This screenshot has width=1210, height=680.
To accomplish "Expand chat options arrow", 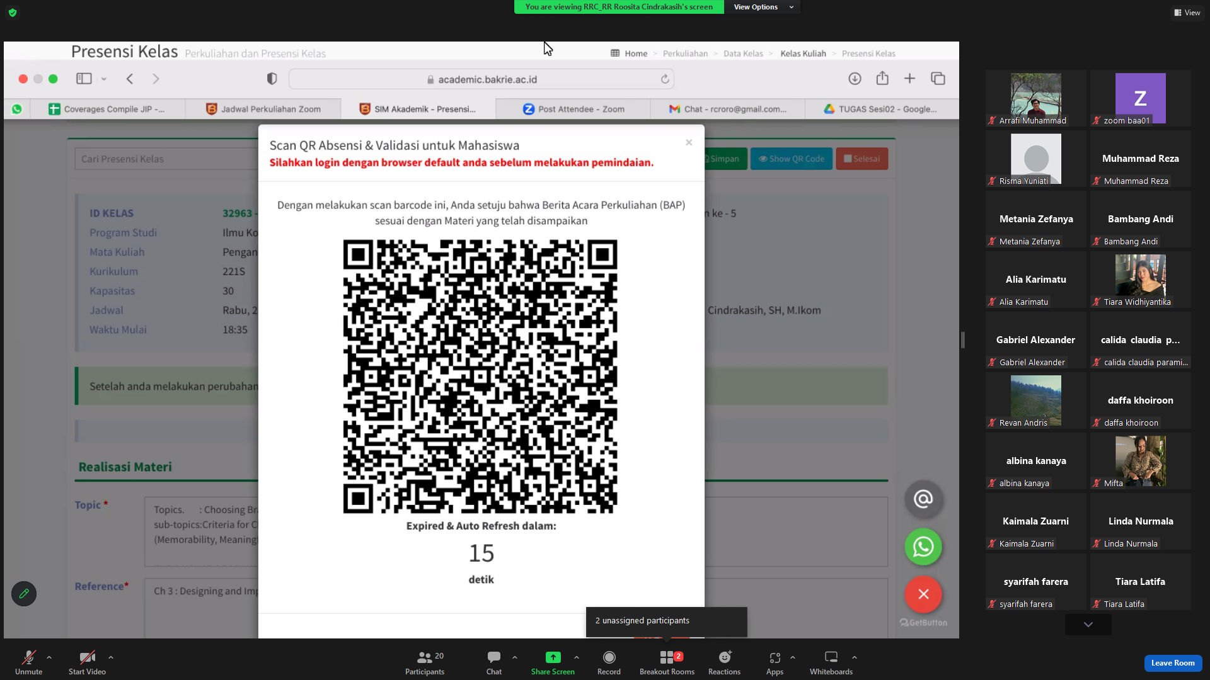I will coord(515,657).
